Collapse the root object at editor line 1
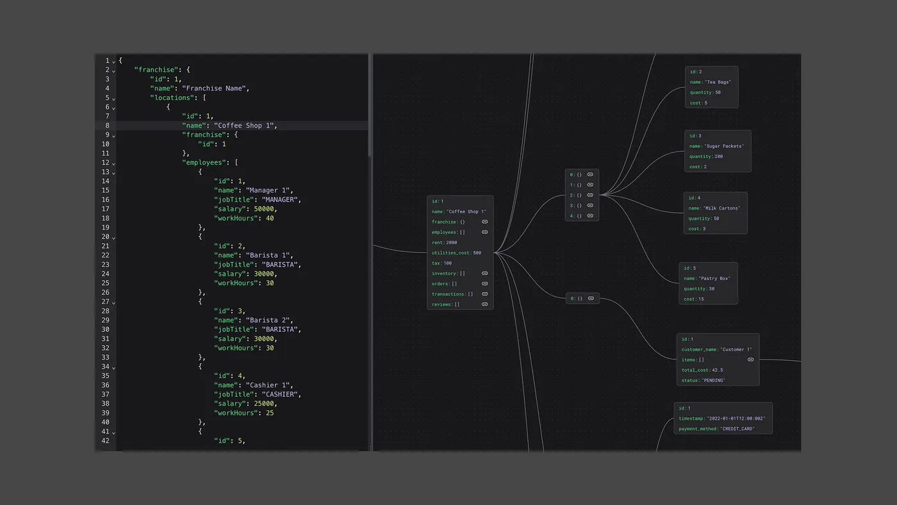897x505 pixels. pos(114,61)
